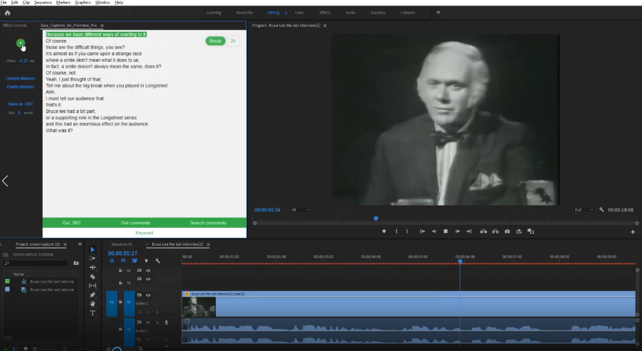
Task: Open Easy Captions panel menu
Action: tap(102, 26)
